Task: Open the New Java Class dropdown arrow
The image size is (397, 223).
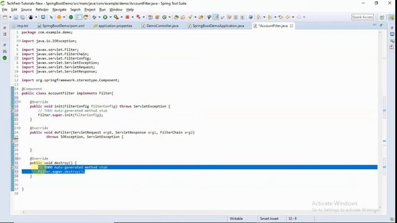Action: (169, 17)
